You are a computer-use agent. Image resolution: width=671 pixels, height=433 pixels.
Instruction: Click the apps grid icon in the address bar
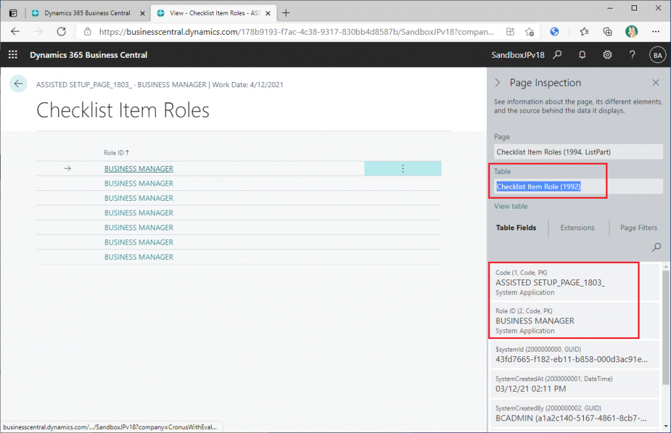click(x=510, y=31)
